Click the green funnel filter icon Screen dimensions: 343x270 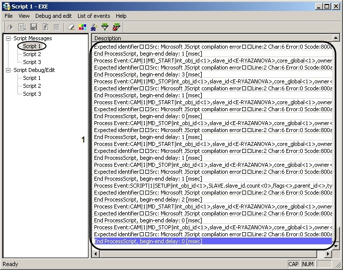(x=105, y=27)
